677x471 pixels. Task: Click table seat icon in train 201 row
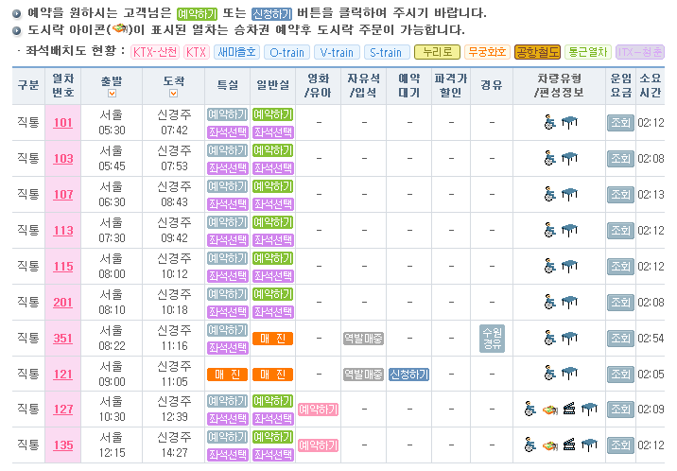[569, 303]
